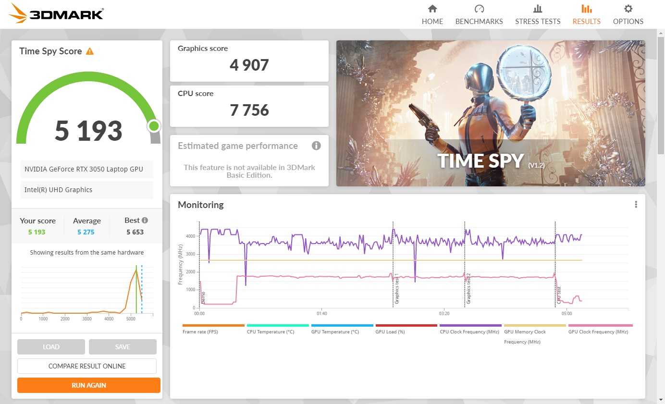665x404 pixels.
Task: Click Your score value 5 193
Action: point(37,232)
